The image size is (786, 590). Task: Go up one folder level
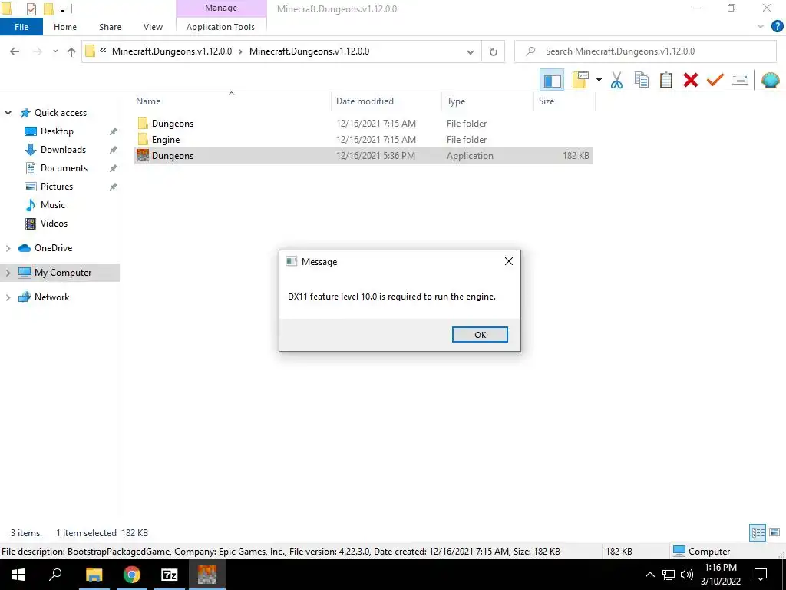[71, 51]
